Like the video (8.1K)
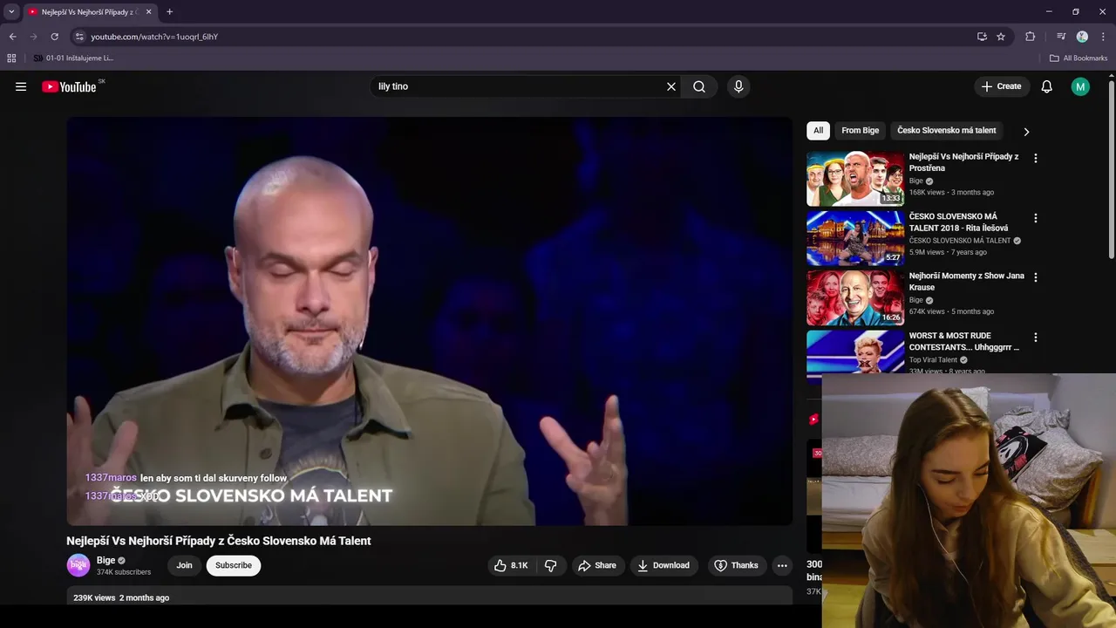 (x=511, y=565)
